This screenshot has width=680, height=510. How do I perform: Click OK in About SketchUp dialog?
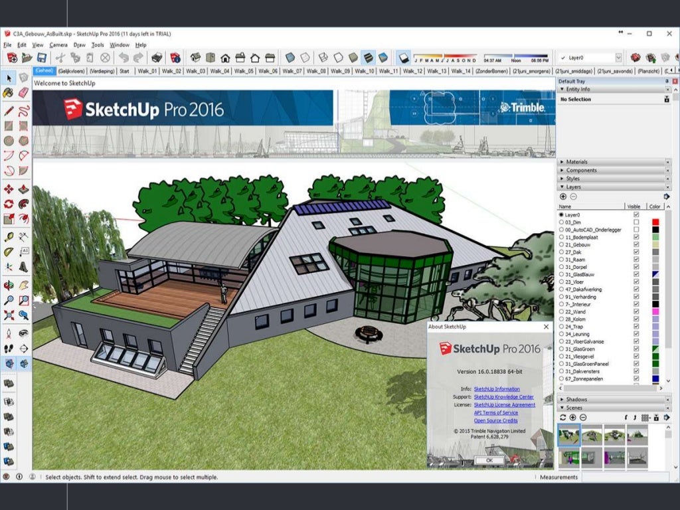click(489, 460)
